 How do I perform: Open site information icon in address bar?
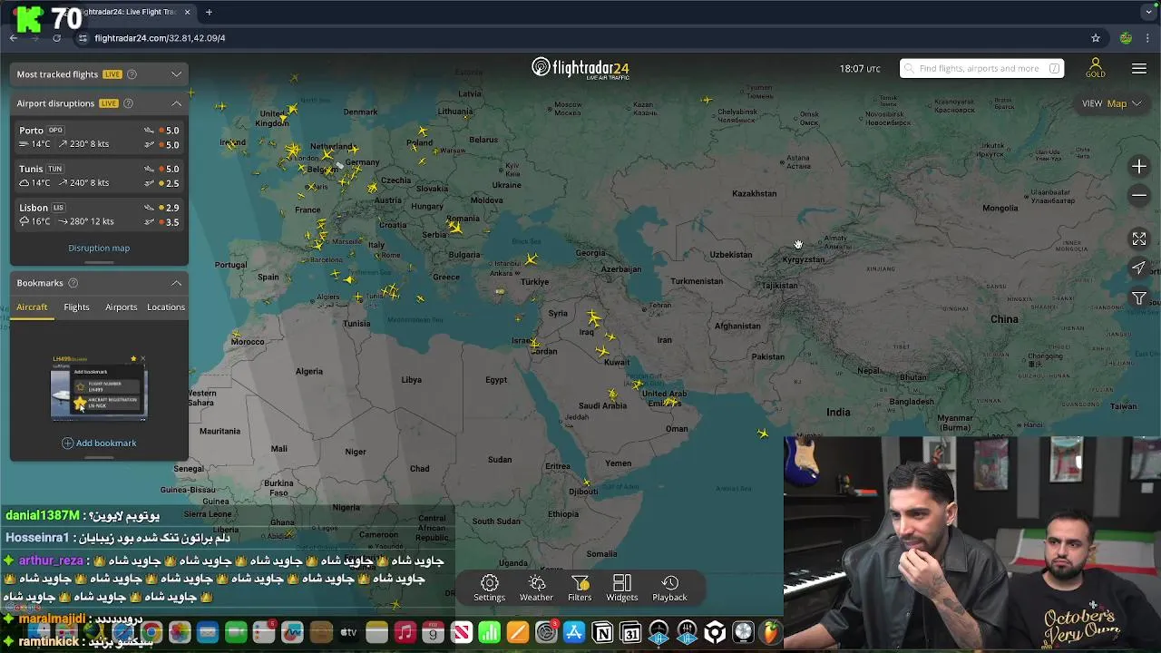(x=83, y=38)
